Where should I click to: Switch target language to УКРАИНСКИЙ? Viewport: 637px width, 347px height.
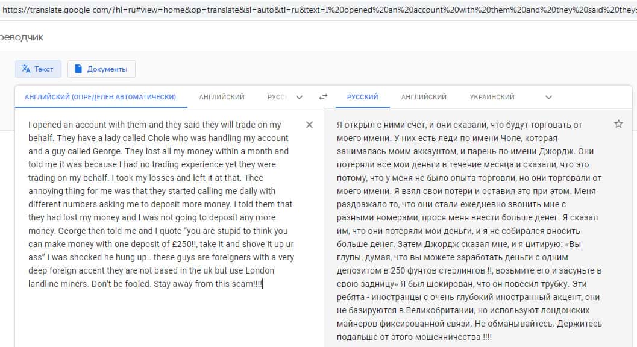492,97
